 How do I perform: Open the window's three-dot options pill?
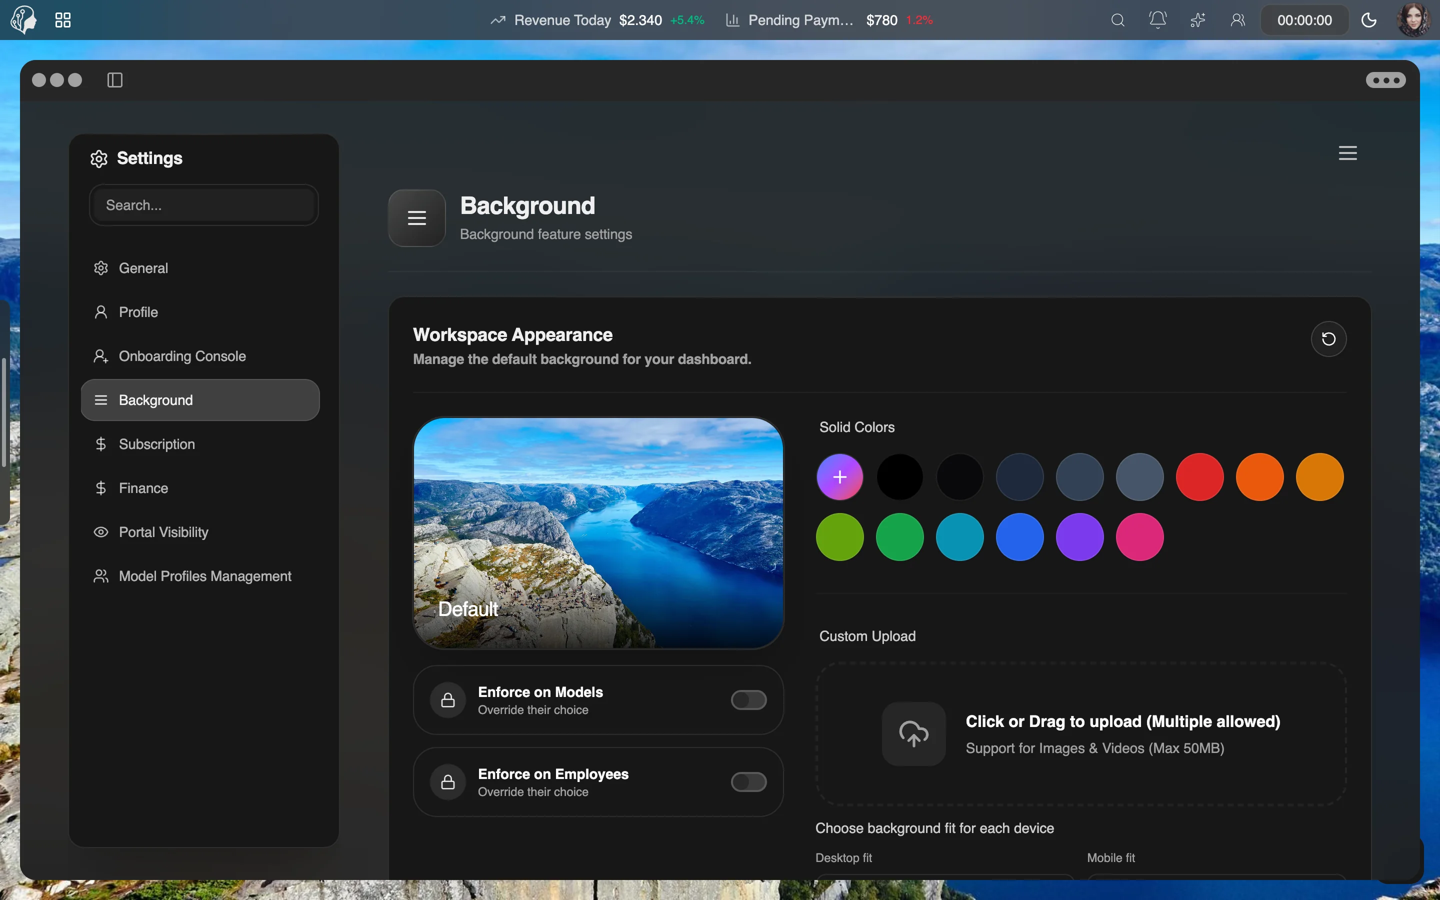pyautogui.click(x=1385, y=80)
